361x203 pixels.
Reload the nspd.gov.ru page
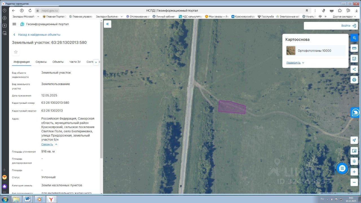(x=30, y=10)
